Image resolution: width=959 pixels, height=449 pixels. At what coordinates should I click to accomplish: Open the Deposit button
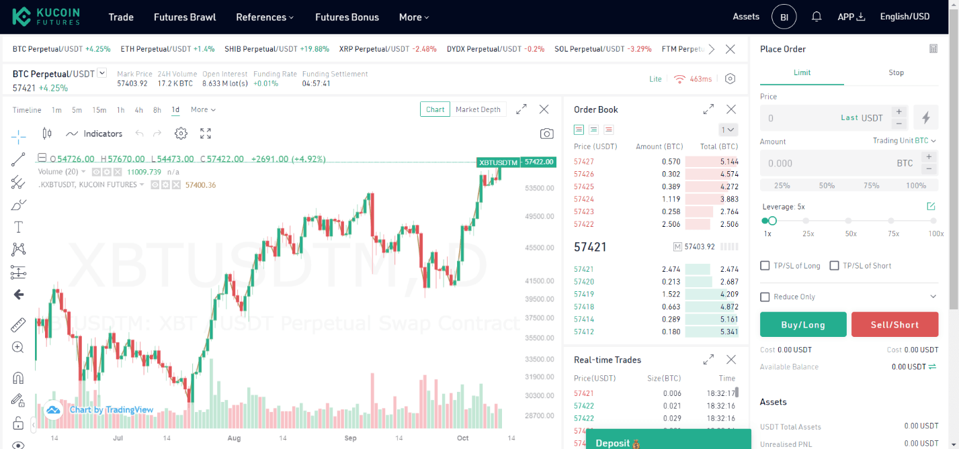[669, 440]
